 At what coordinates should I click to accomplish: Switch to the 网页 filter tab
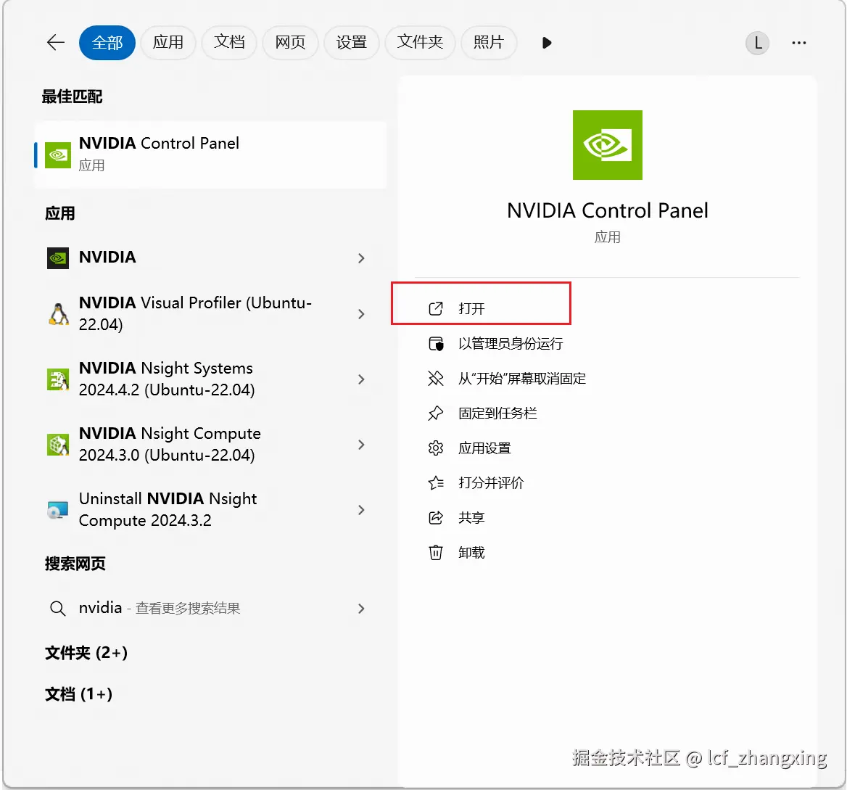(290, 42)
